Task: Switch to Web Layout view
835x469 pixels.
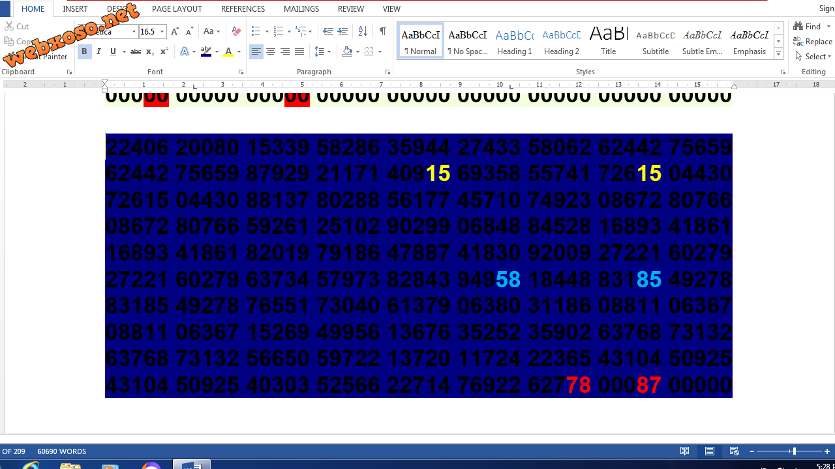Action: coord(735,451)
